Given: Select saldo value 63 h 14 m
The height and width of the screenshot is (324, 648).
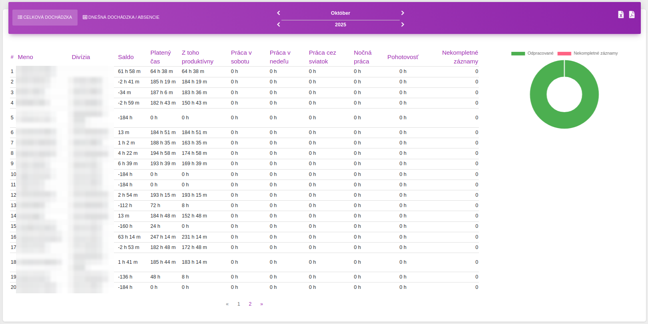Looking at the screenshot, I should click(129, 237).
